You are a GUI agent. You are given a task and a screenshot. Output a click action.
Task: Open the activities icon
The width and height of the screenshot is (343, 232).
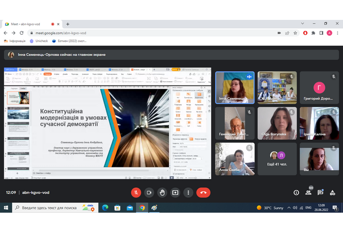tap(332, 193)
